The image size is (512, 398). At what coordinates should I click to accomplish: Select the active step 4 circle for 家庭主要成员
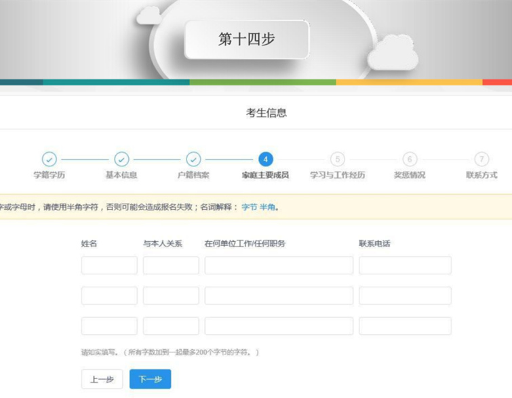(265, 159)
